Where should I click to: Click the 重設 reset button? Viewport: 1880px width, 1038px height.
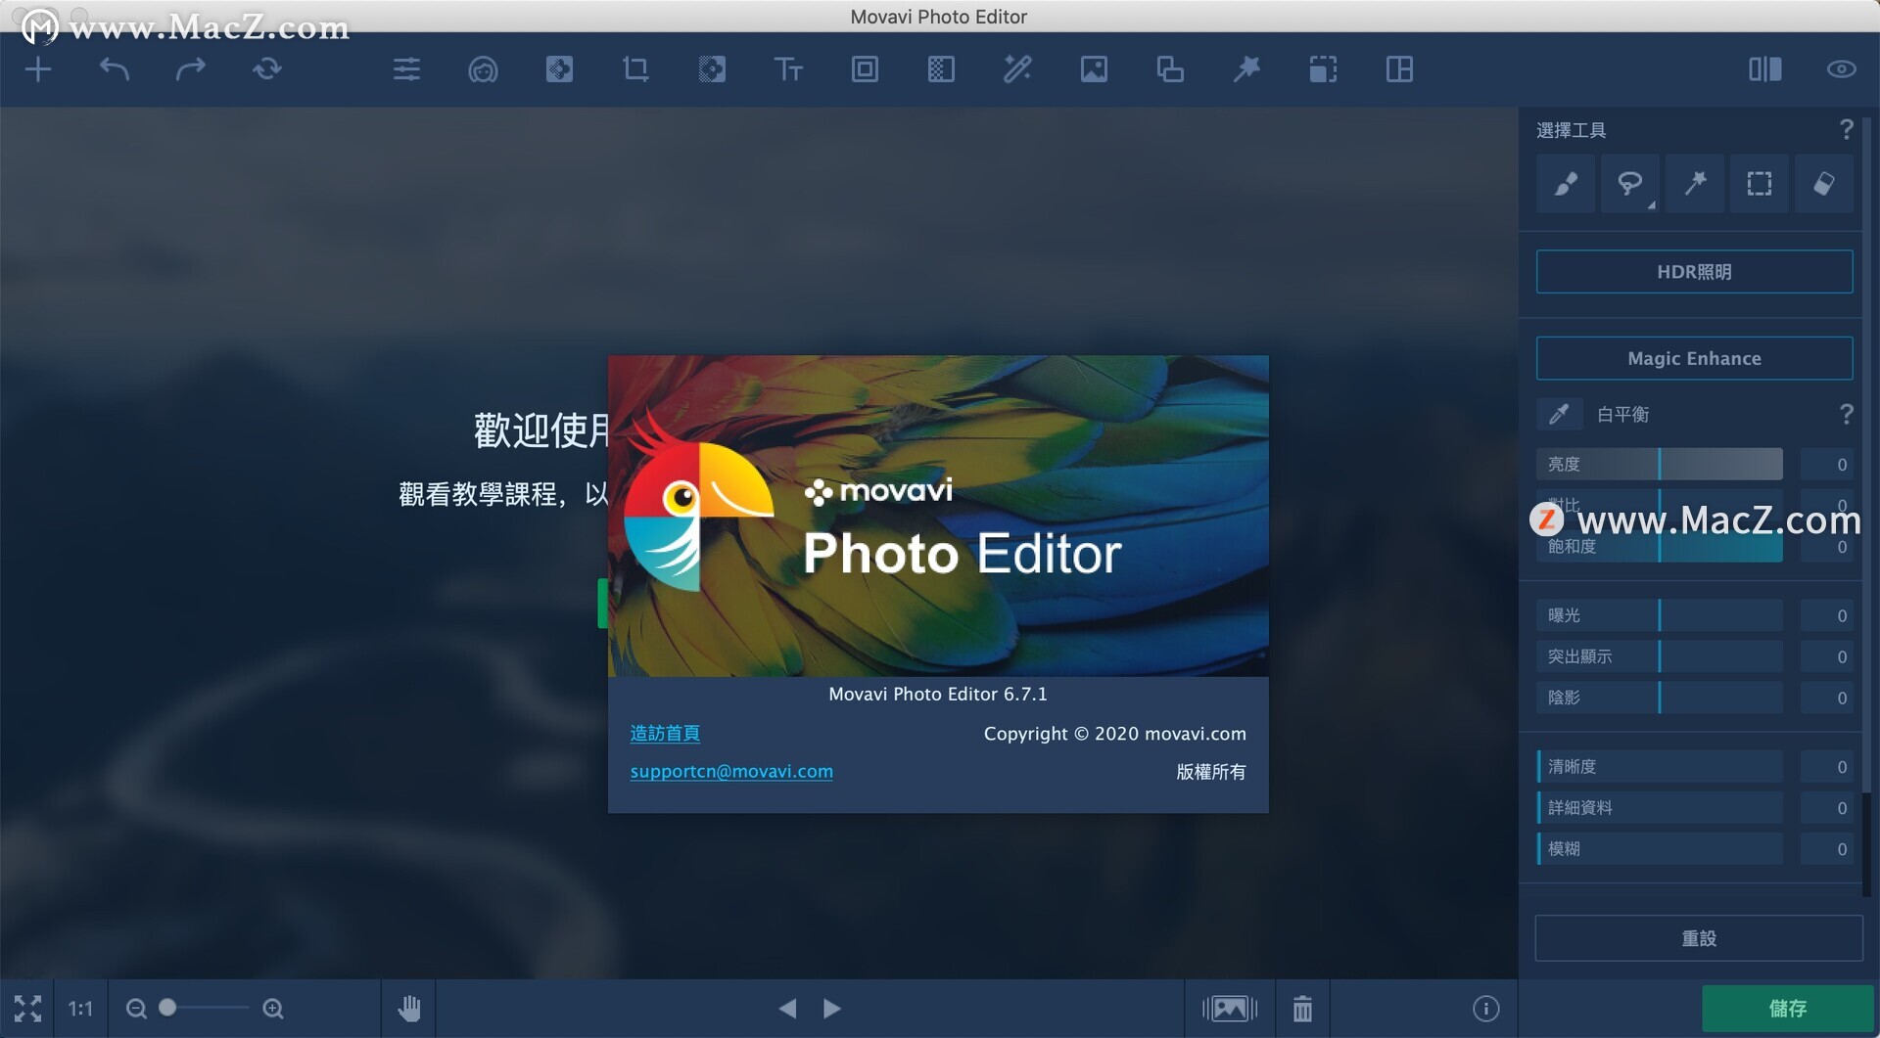(x=1698, y=939)
